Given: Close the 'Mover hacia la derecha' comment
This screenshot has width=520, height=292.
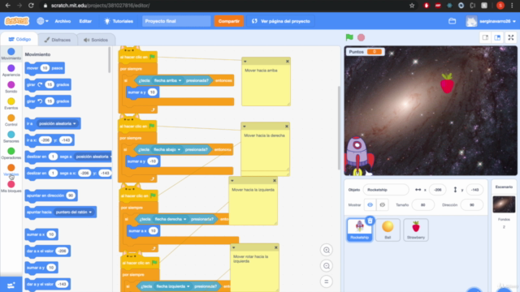Looking at the screenshot, I should 287,127.
